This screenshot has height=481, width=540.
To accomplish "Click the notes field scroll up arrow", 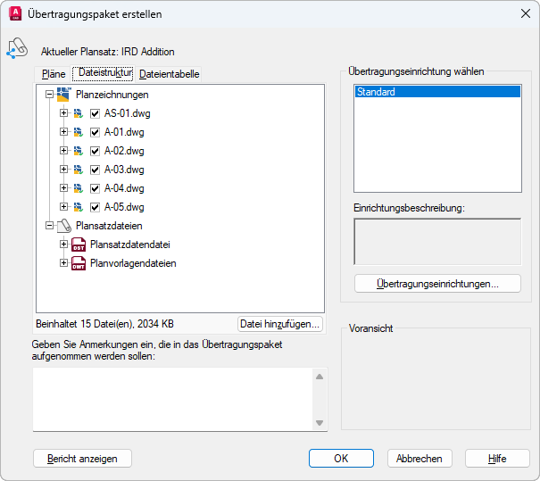I will tap(320, 377).
